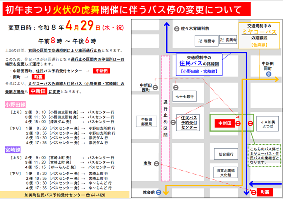This screenshot has height=199, width=283.
Task: Click the JA加美よつば building box
Action: (x=268, y=124)
